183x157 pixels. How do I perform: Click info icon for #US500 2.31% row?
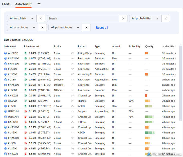click(5, 69)
